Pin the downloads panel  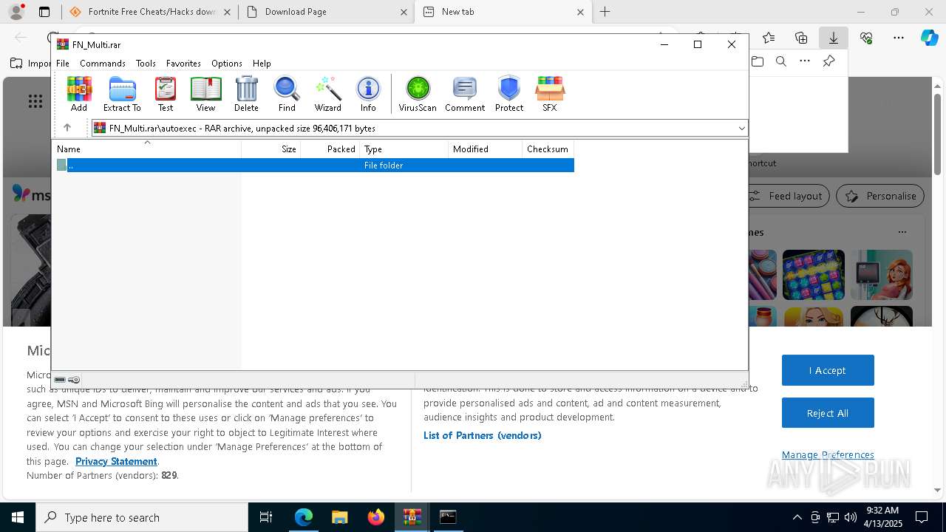[x=828, y=61]
